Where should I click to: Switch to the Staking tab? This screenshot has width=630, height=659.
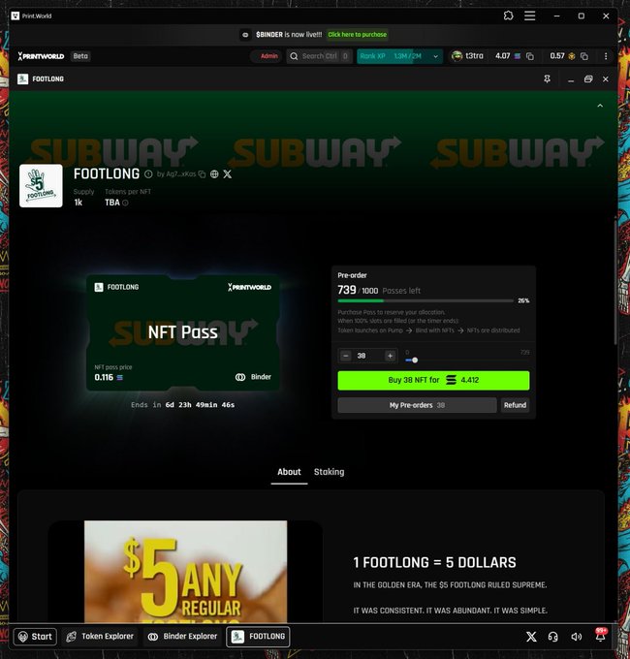click(x=329, y=472)
